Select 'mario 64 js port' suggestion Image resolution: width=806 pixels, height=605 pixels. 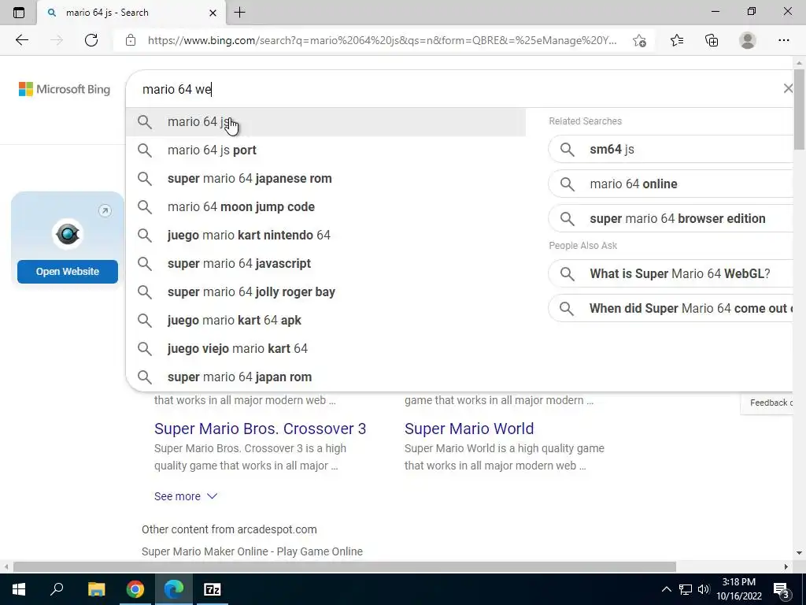pos(326,150)
